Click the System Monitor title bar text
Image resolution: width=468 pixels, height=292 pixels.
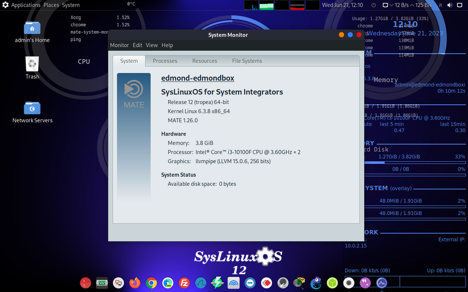228,35
